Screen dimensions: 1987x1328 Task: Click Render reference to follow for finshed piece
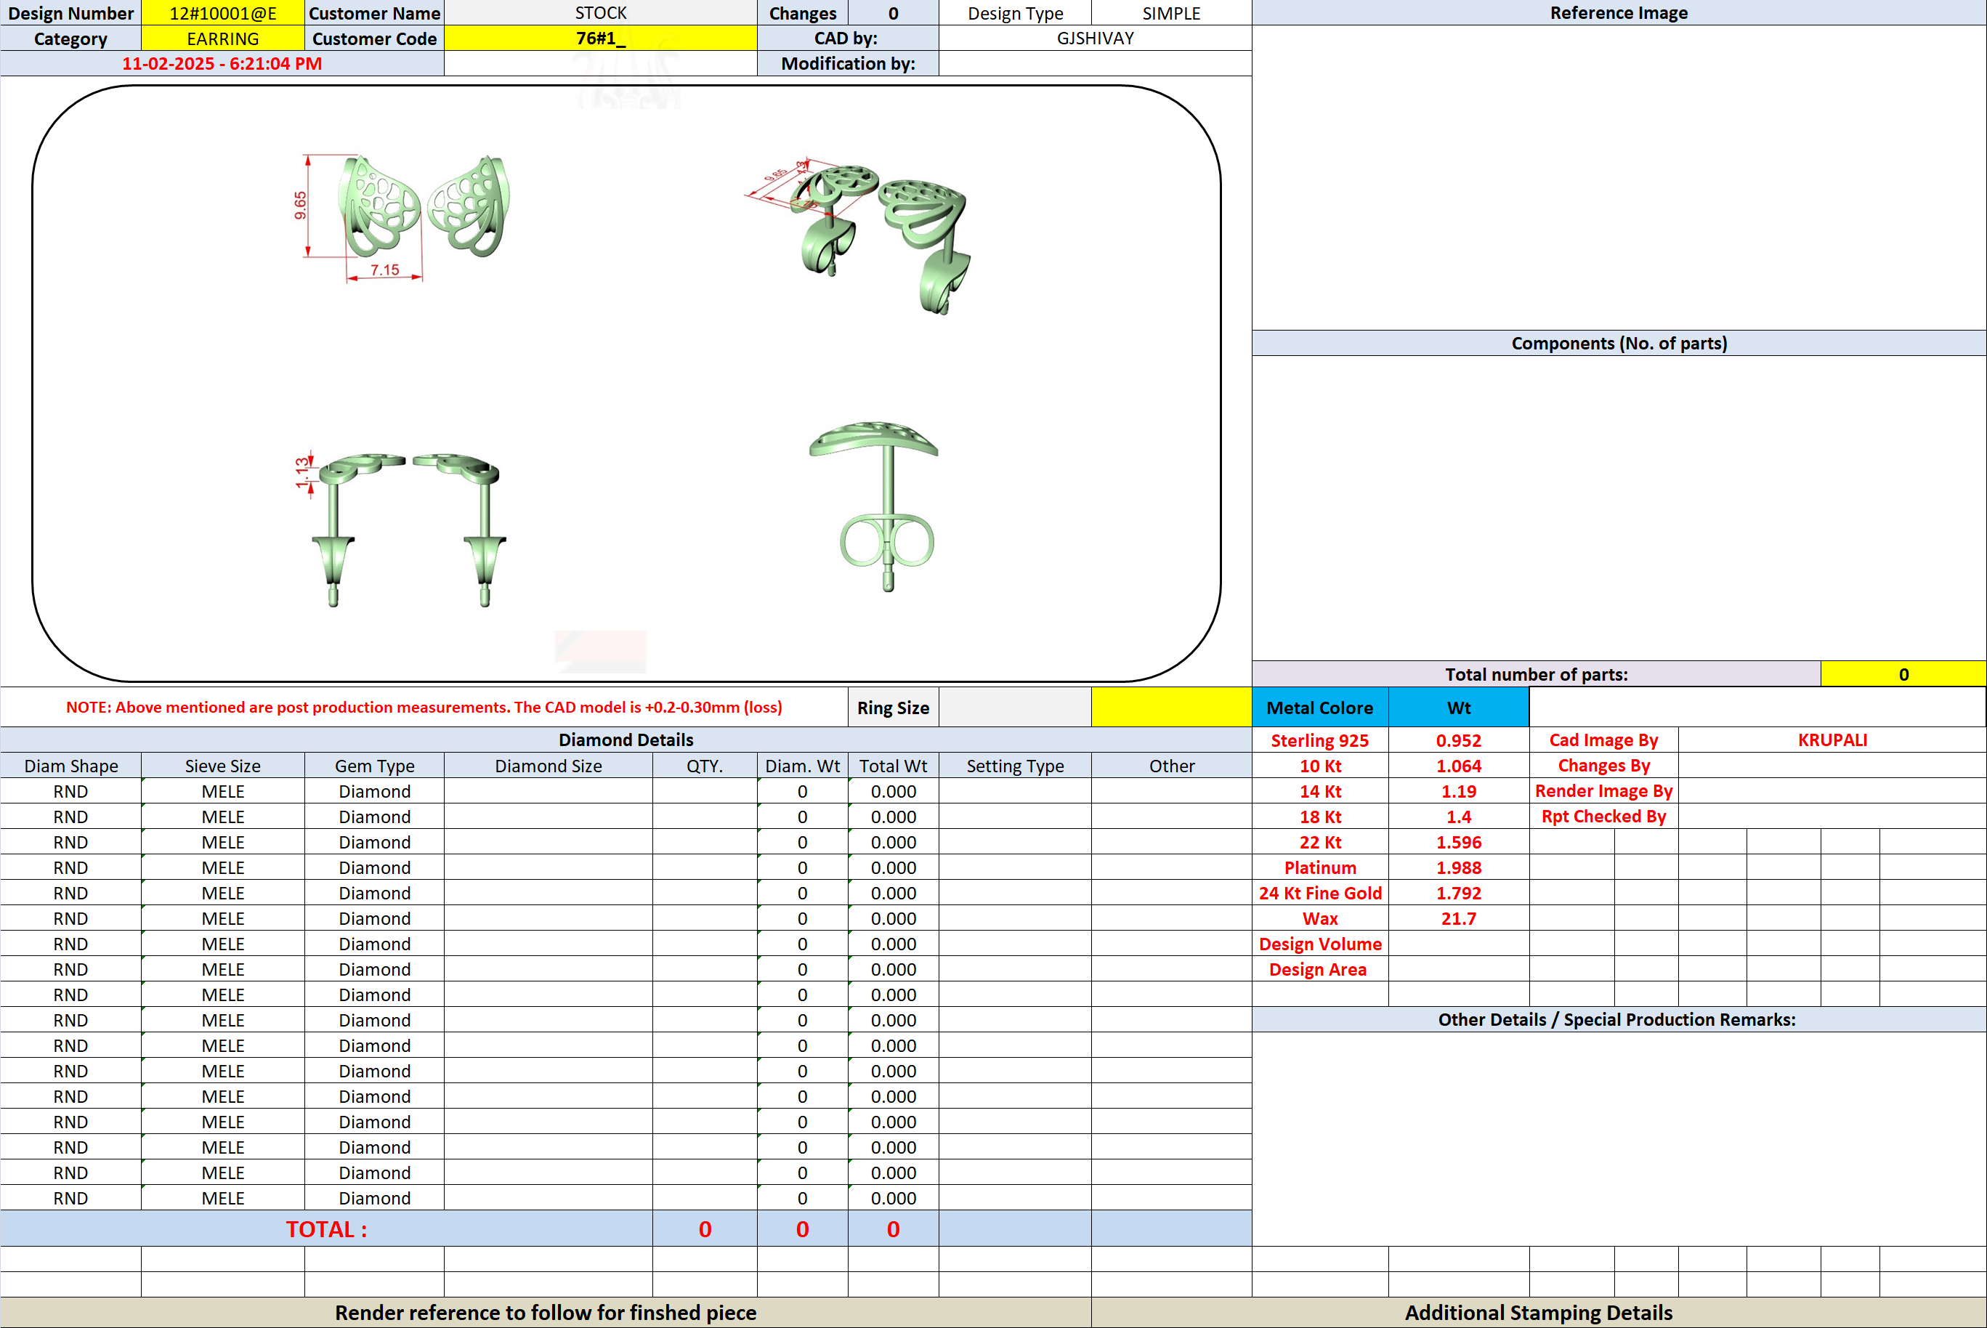click(546, 1312)
